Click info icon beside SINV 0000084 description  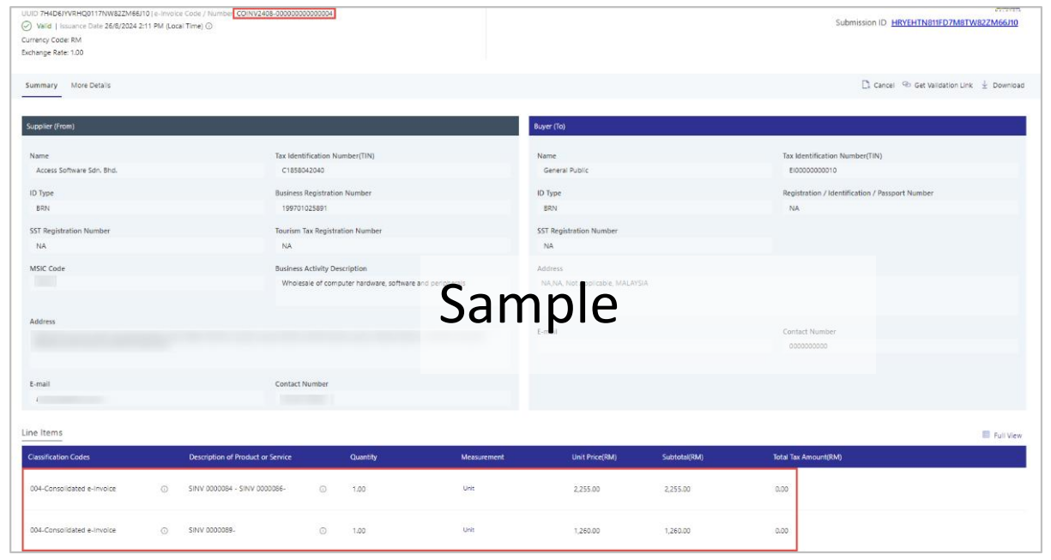[x=323, y=490]
